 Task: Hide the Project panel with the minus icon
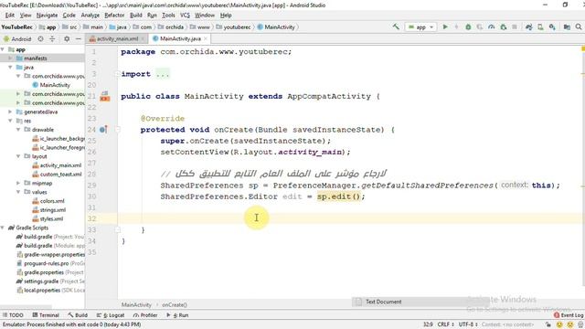tap(78, 38)
